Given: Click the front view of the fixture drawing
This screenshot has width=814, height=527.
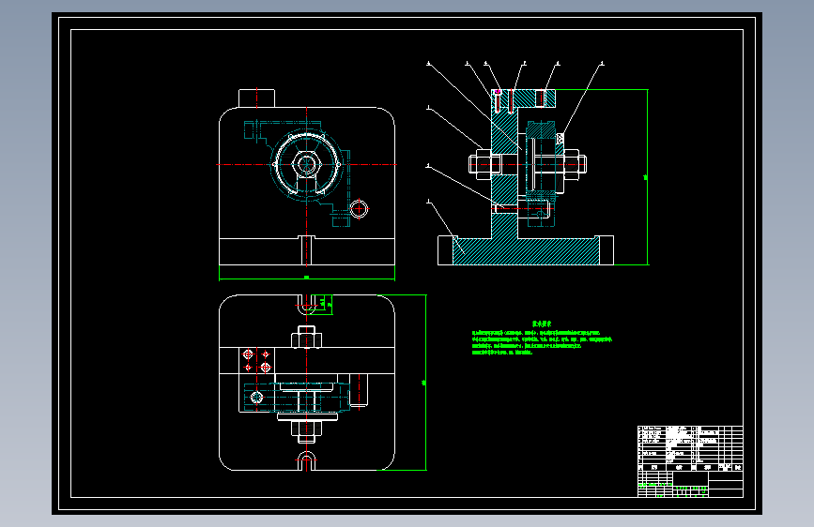Looking at the screenshot, I should (307, 177).
